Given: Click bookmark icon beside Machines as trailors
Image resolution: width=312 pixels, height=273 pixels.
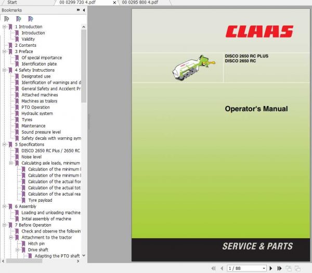Looking at the screenshot, I should (x=17, y=101).
